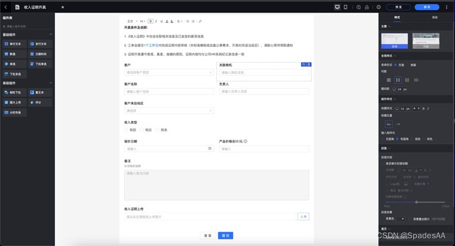
Task: Collapse the 高级组件 section
Action: tap(51, 83)
